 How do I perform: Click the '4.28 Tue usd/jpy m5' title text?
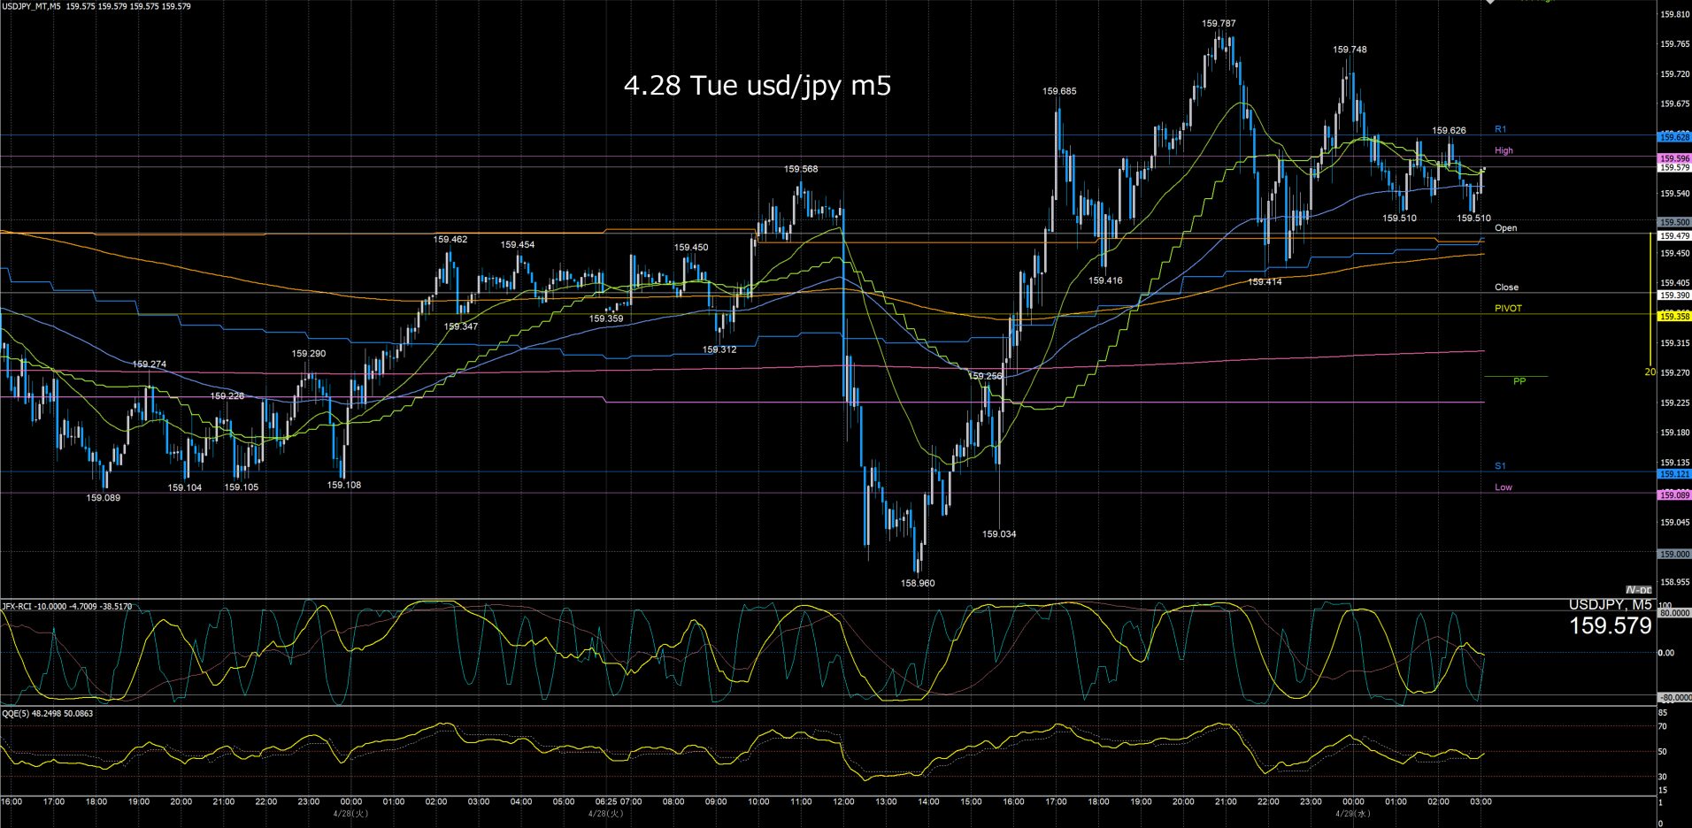758,86
